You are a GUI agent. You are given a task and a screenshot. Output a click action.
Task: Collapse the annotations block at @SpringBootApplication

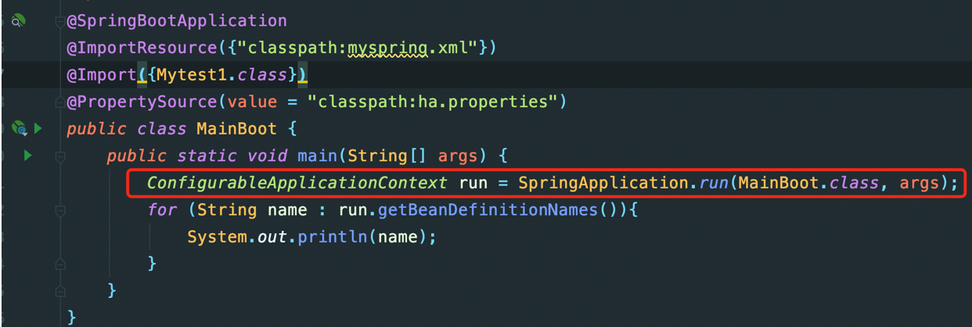pyautogui.click(x=59, y=22)
